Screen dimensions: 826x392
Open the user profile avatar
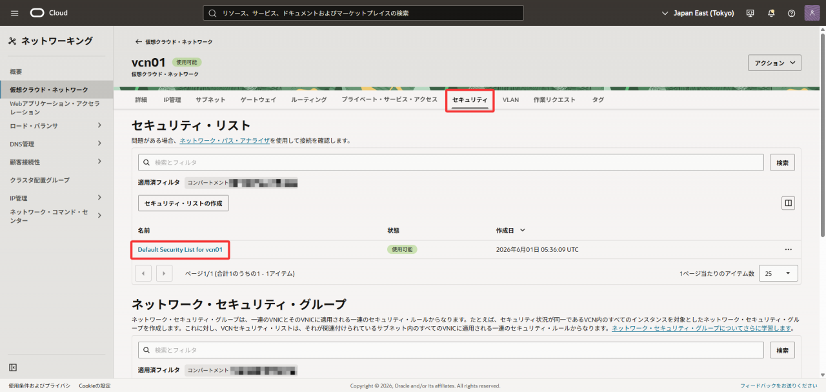pos(812,13)
